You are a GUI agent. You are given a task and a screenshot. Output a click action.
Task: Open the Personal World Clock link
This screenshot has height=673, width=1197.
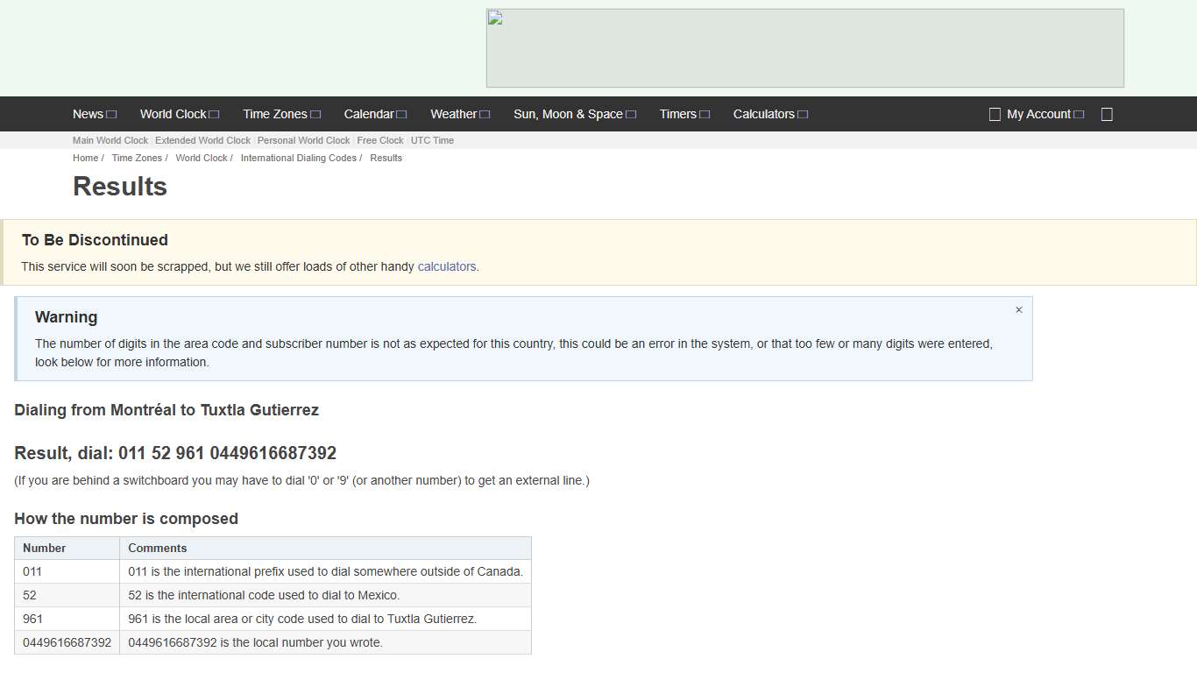(303, 140)
